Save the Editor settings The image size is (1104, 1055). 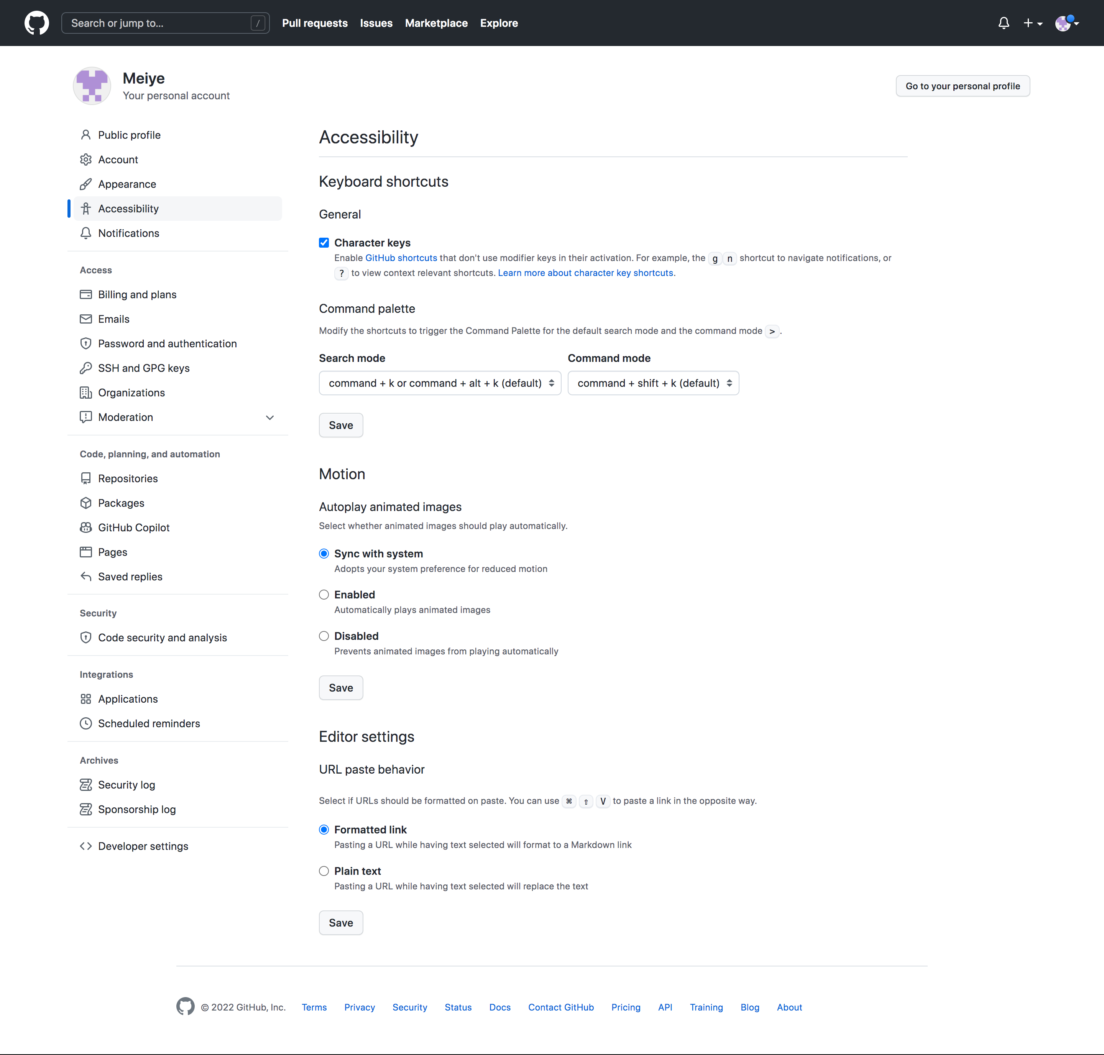(341, 923)
